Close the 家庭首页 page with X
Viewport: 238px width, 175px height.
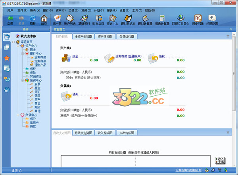point(231,29)
